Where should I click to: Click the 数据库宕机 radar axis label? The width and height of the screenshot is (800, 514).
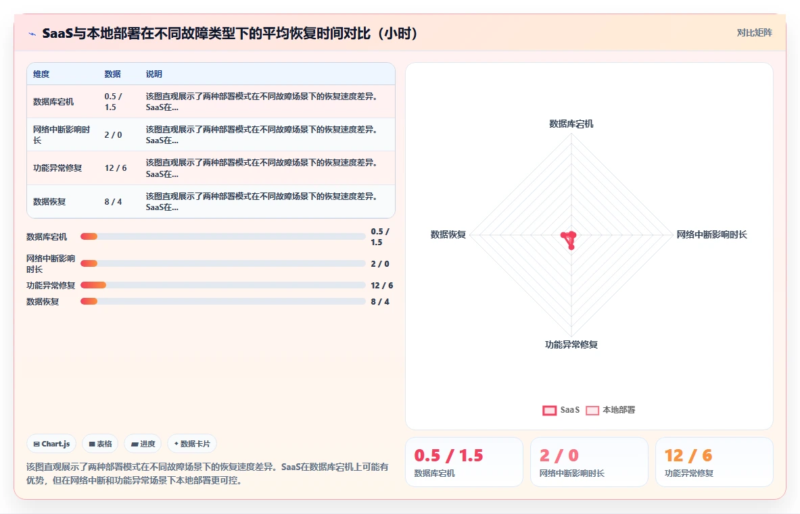571,124
